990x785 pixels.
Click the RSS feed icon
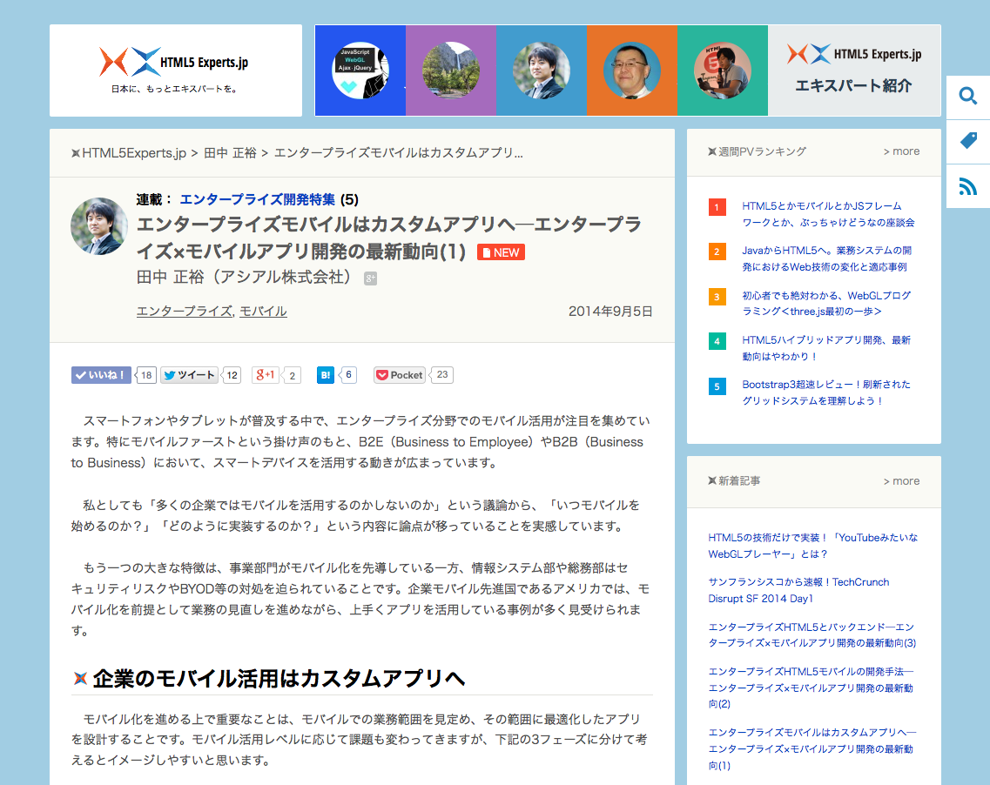coord(967,186)
